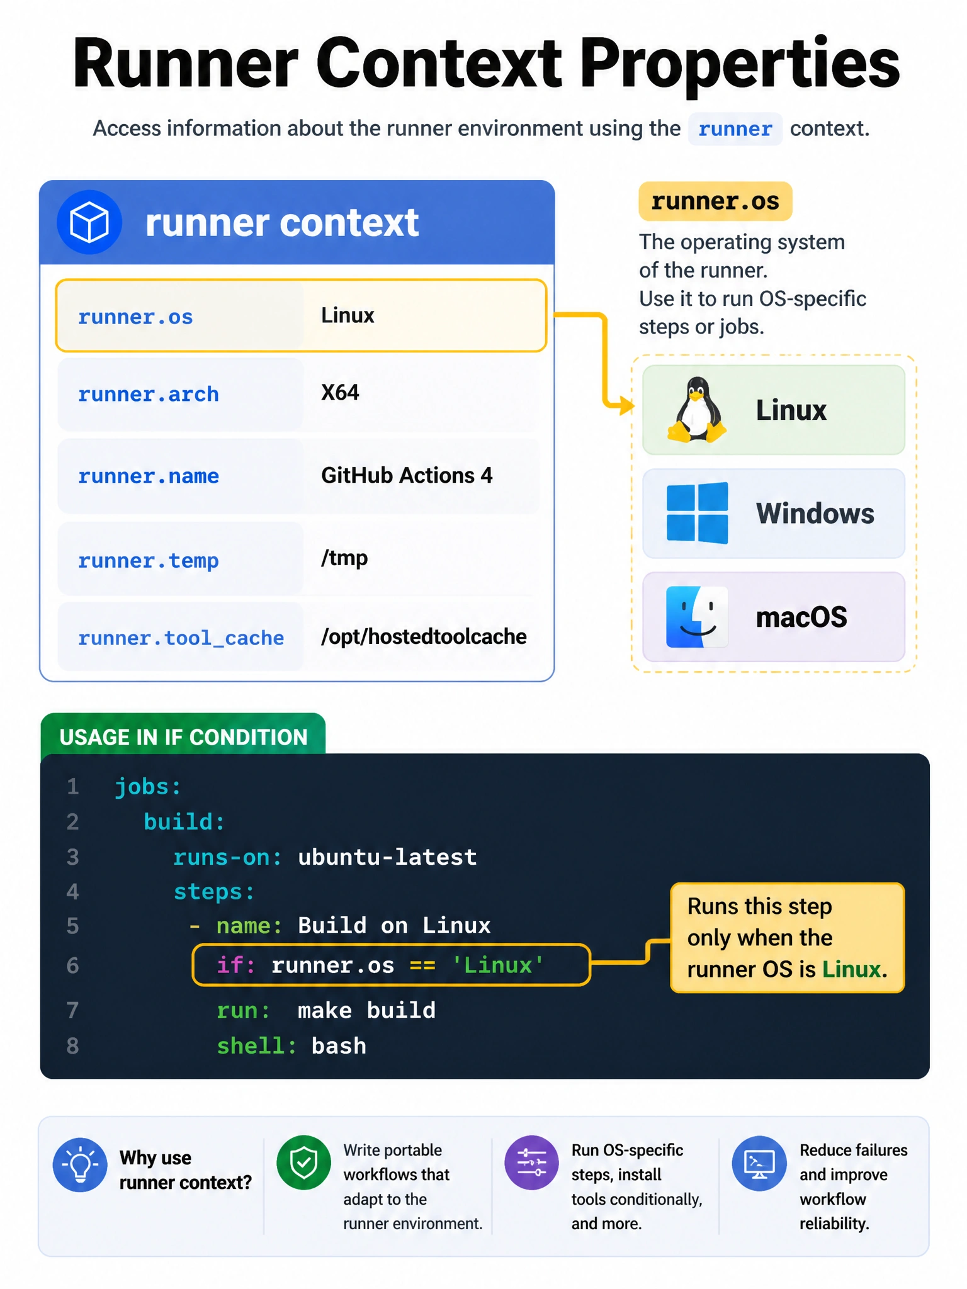Click 'shell: bash' code line
The width and height of the screenshot is (967, 1289).
(291, 1046)
